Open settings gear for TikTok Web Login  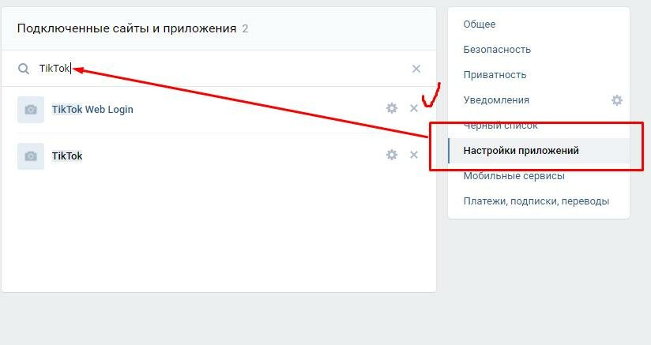[392, 108]
